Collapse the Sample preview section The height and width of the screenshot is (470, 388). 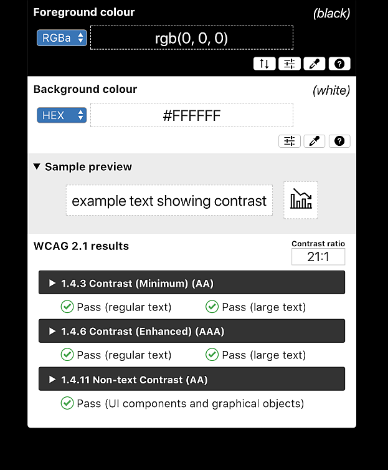point(83,166)
